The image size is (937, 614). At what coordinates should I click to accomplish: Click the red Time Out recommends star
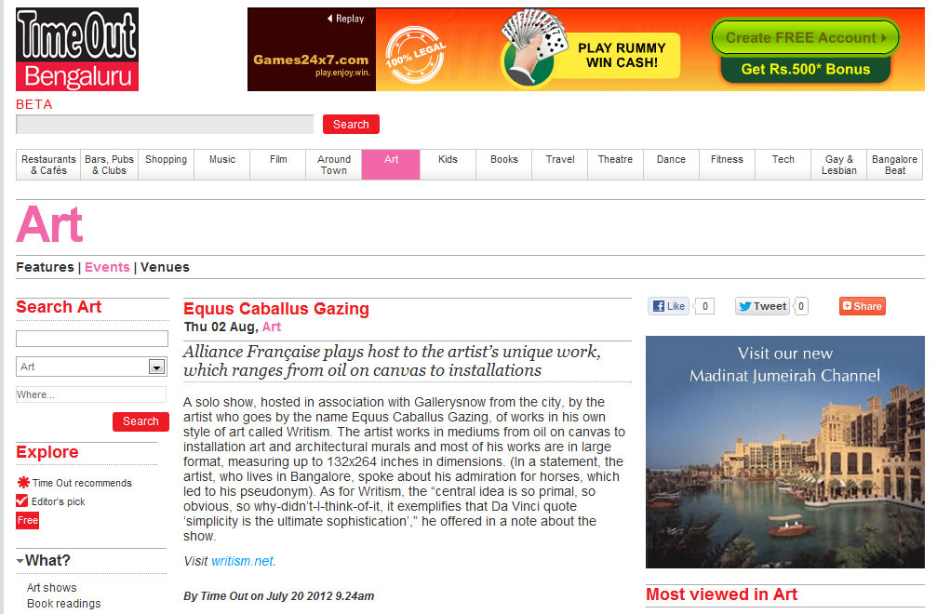coord(23,483)
